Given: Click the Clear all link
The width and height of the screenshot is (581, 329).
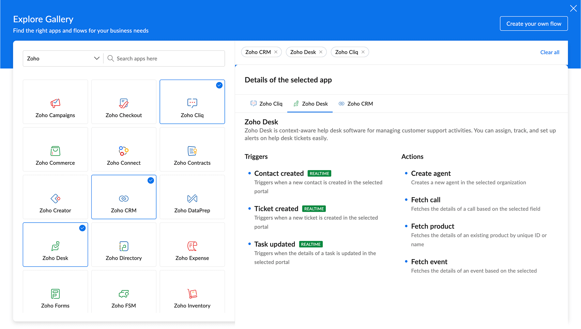Looking at the screenshot, I should click(549, 52).
